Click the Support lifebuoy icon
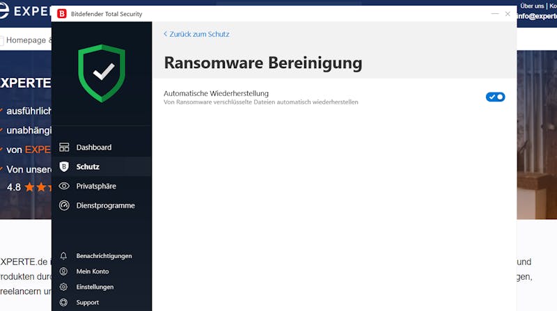557x311 pixels. [63, 303]
